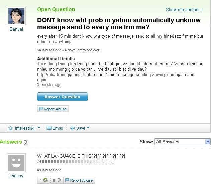Open the Show All Answers combo box
Viewport: 211px width, 185px height.
(183, 142)
